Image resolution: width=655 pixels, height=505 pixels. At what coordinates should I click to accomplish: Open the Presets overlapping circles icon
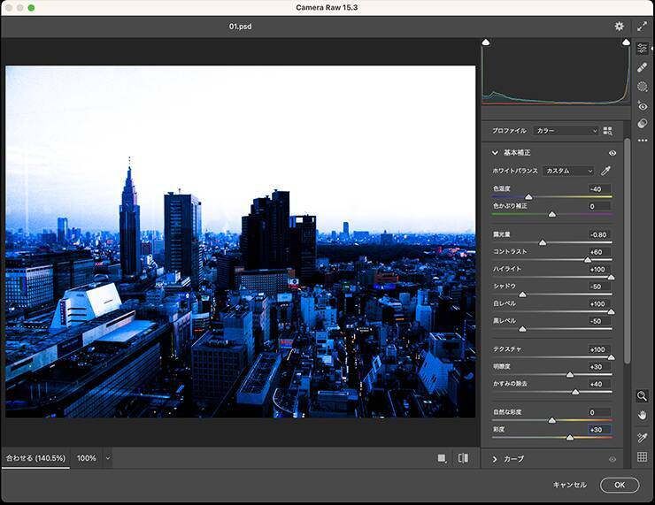point(643,123)
